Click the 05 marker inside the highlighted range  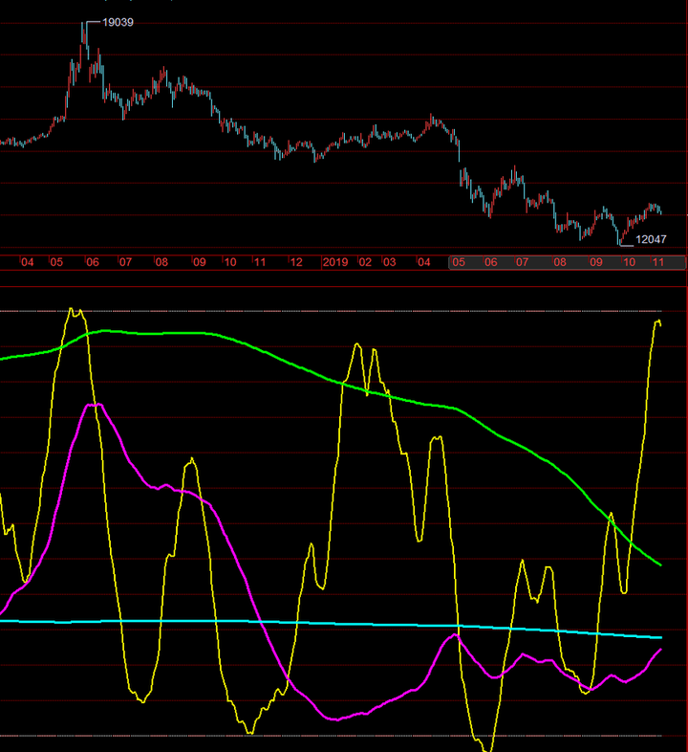coord(459,262)
